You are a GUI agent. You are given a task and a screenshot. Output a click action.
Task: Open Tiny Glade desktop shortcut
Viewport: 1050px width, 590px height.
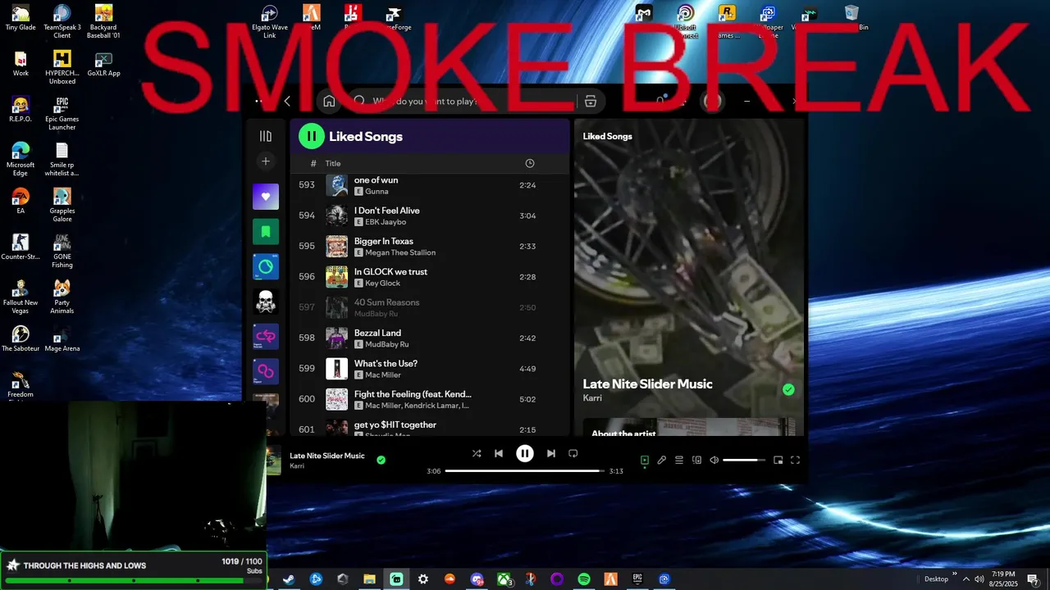21,18
